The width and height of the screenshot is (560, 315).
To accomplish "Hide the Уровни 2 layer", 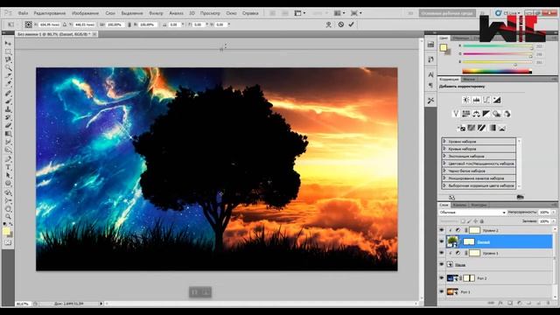I will click(x=442, y=230).
